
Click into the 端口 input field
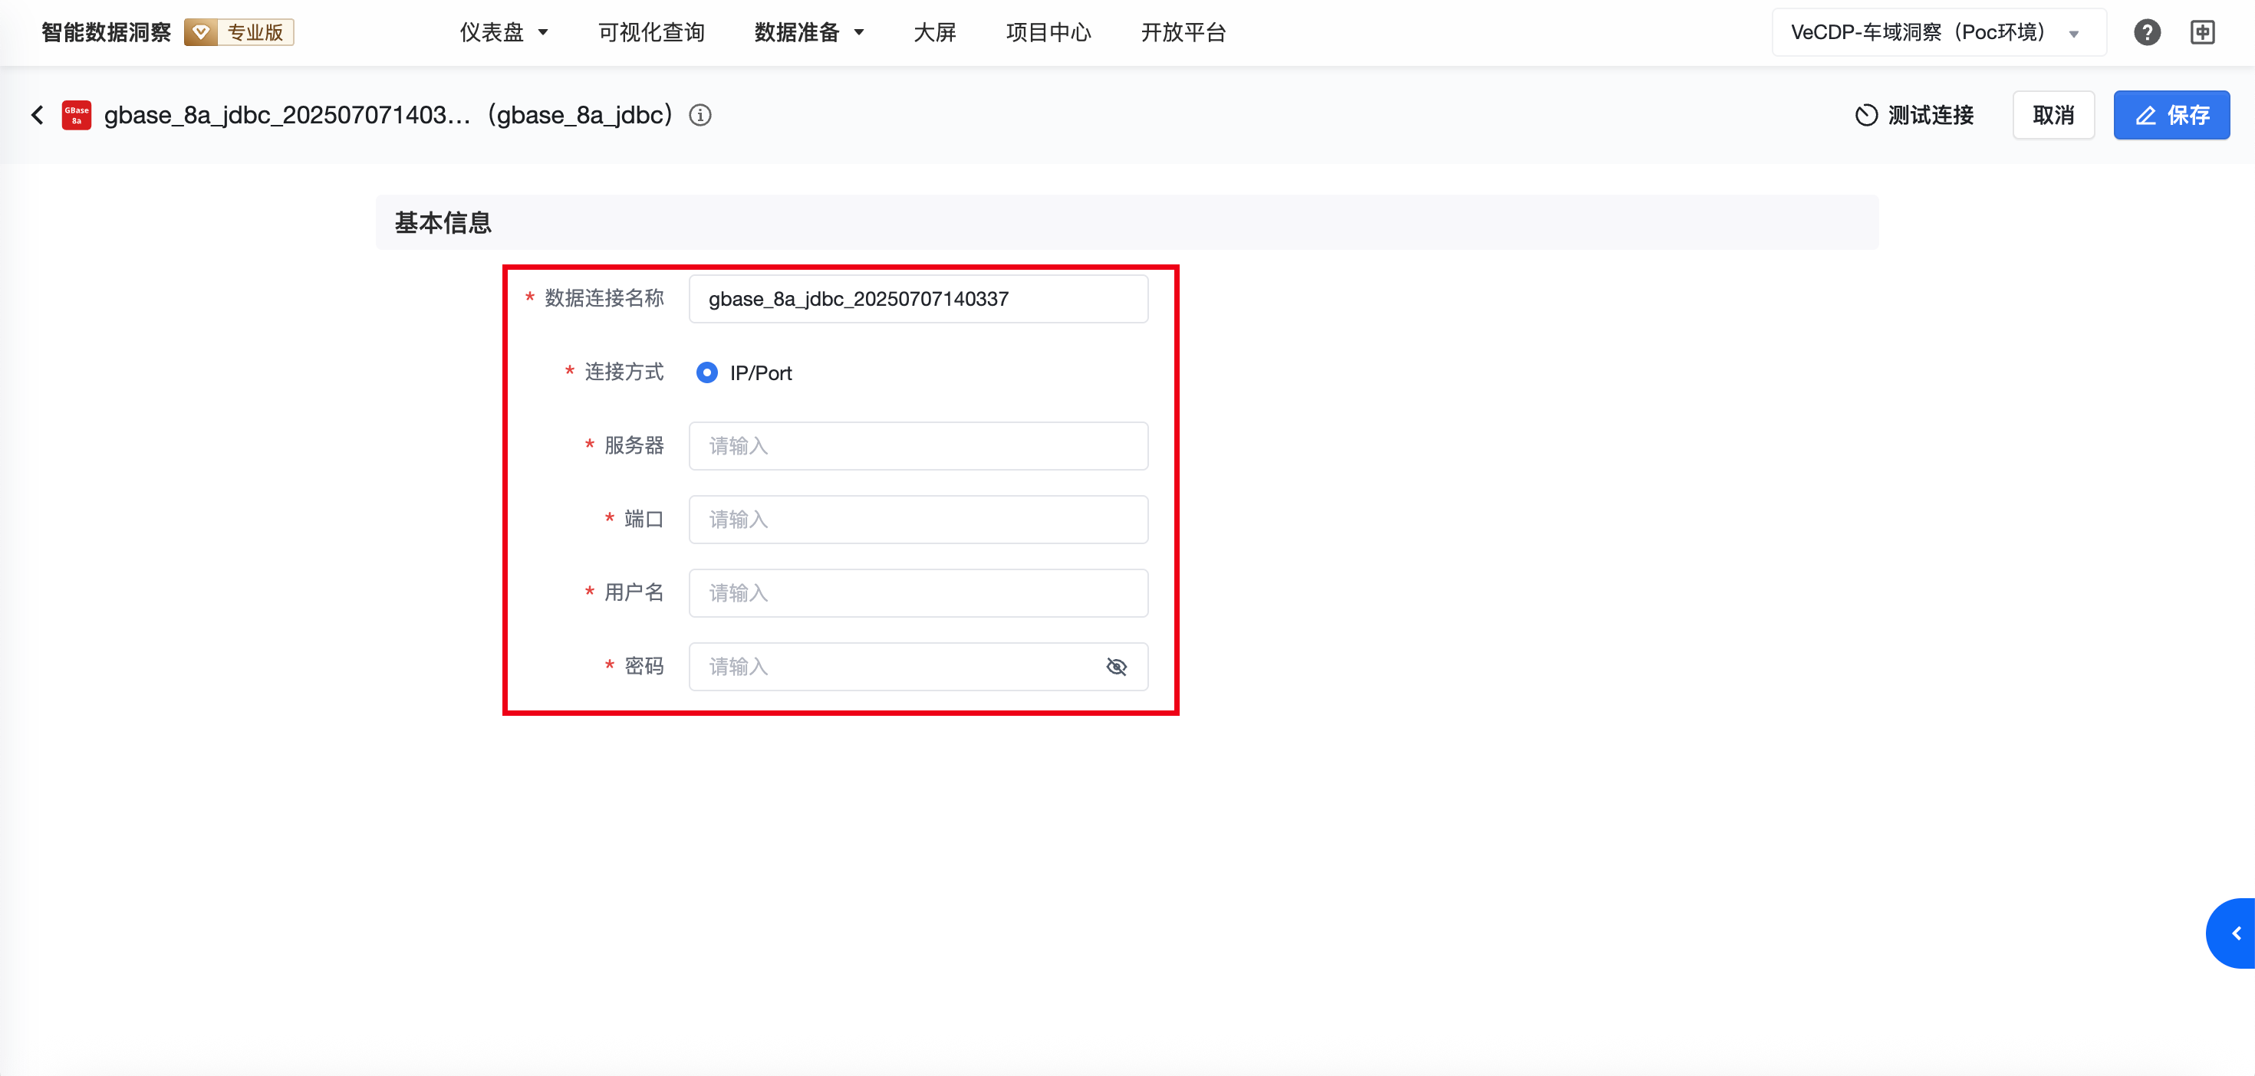click(918, 520)
